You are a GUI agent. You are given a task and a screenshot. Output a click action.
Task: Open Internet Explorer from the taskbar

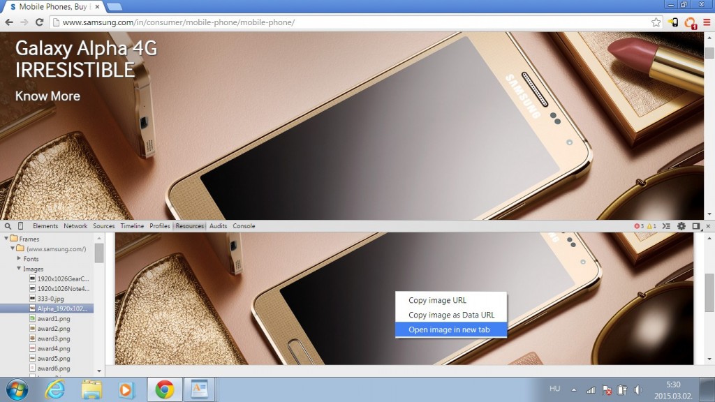click(x=56, y=389)
